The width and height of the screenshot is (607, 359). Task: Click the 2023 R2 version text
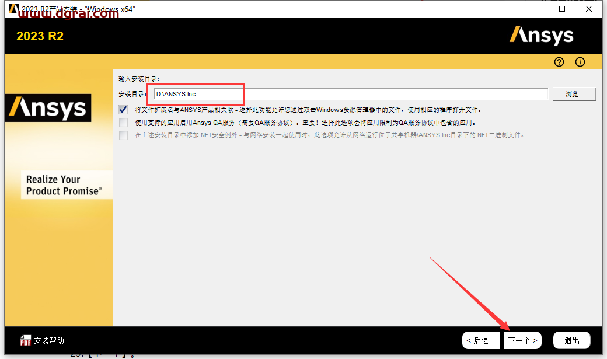[40, 36]
